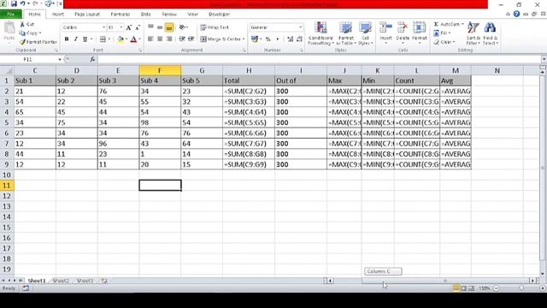The width and height of the screenshot is (547, 308).
Task: Expand Merge & Center dropdown
Action: point(243,39)
